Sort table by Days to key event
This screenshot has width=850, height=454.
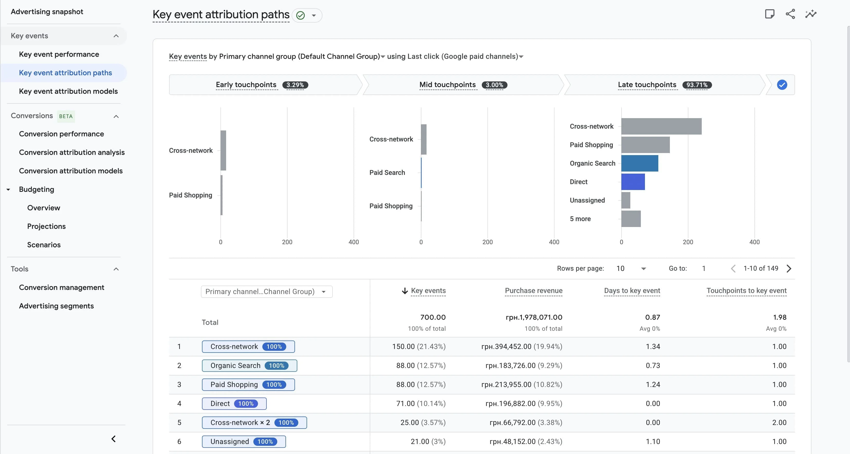[632, 291]
